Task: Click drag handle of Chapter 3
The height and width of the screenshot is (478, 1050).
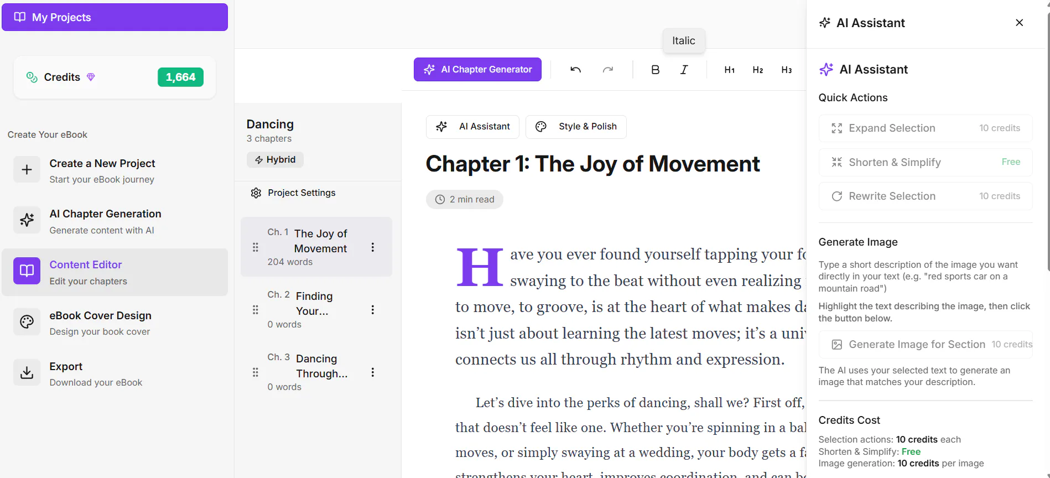Action: pyautogui.click(x=255, y=372)
